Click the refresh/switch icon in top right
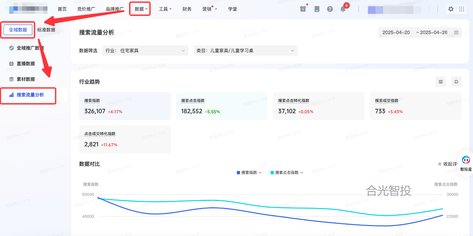This screenshot has width=473, height=236. 451,9
